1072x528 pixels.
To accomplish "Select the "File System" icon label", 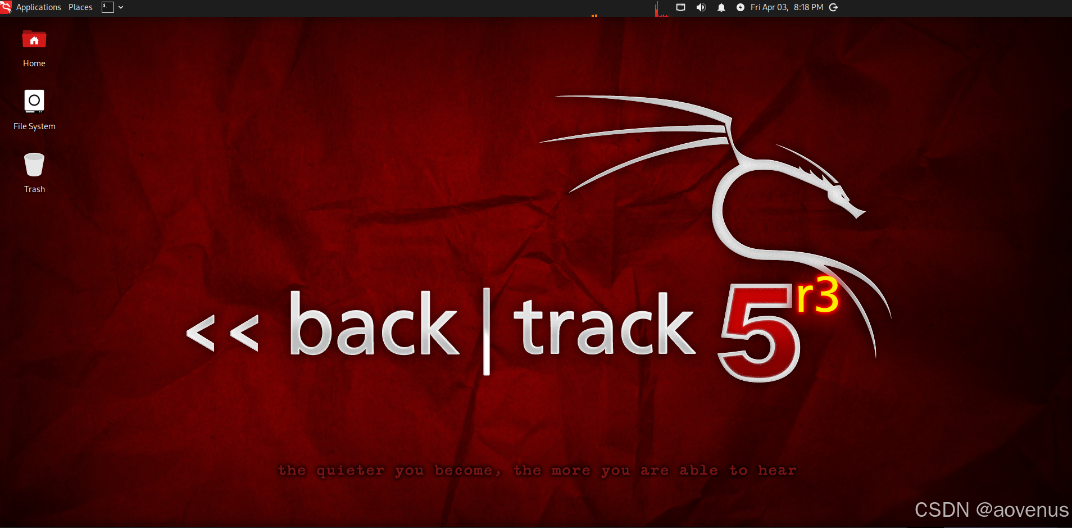I will click(34, 126).
